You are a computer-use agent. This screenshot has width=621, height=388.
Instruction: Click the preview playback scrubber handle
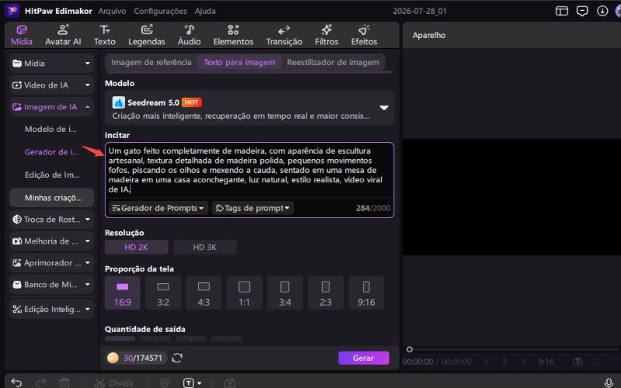[410, 349]
